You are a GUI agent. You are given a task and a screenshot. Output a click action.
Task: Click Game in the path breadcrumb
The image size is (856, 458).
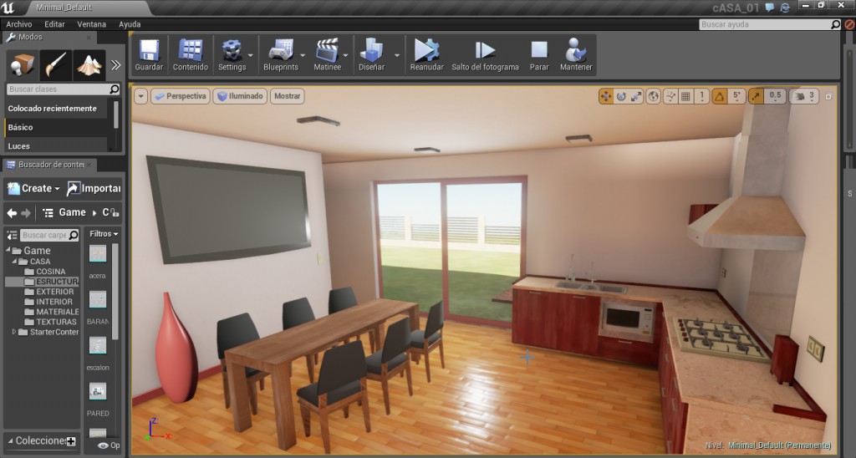click(72, 212)
